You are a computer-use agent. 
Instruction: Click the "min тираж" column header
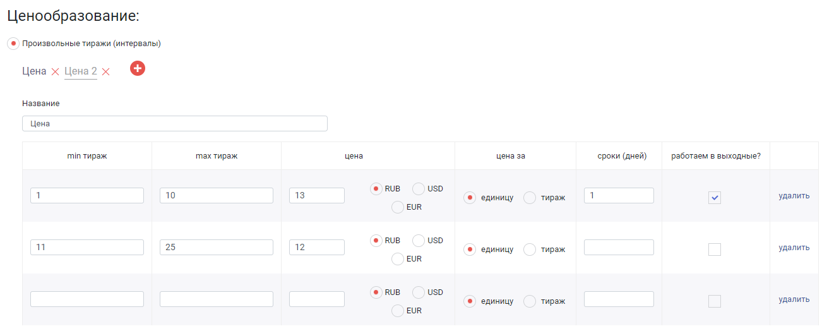coord(87,156)
